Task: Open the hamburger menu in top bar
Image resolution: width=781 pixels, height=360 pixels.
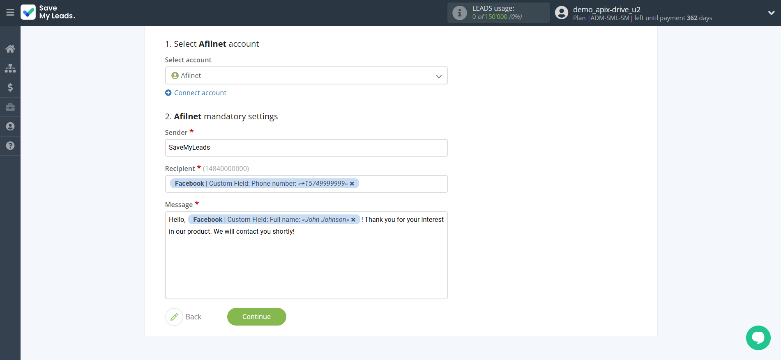Action: coord(10,13)
